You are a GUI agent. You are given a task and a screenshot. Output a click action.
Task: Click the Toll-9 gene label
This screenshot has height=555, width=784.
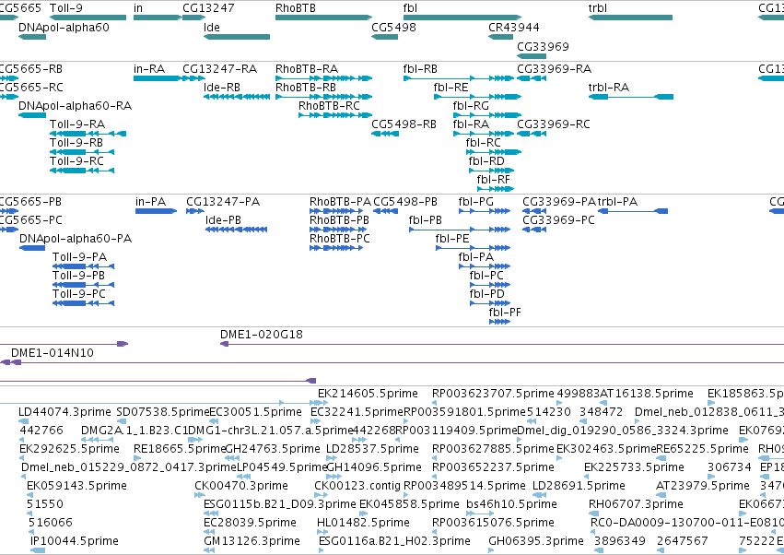coord(66,8)
